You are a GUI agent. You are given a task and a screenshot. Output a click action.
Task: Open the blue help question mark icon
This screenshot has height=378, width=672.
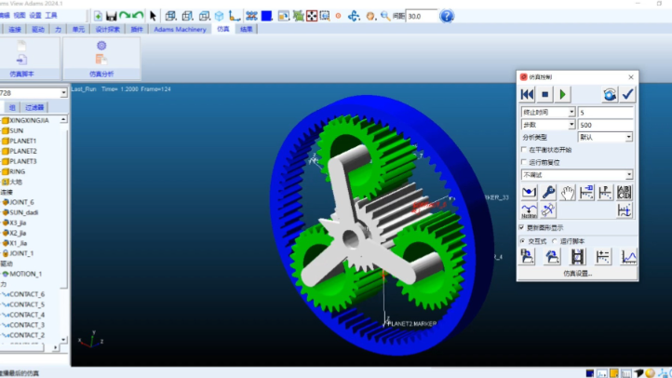pos(447,16)
